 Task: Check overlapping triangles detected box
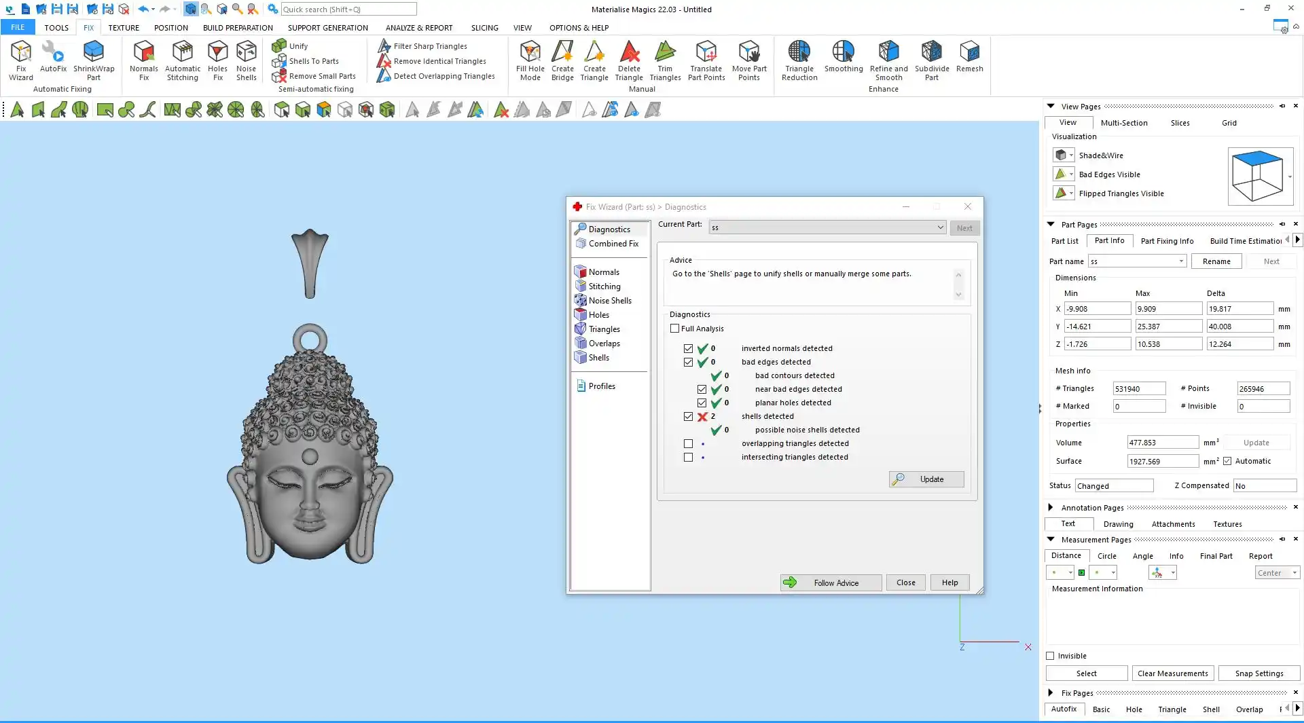[688, 444]
